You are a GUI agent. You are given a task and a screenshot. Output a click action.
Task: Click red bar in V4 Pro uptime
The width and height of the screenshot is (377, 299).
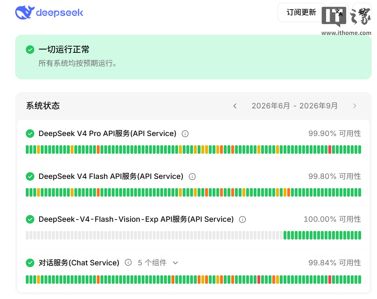coord(330,149)
